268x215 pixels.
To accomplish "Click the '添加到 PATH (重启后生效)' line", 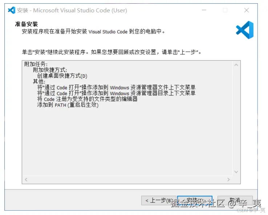I will [68, 105].
